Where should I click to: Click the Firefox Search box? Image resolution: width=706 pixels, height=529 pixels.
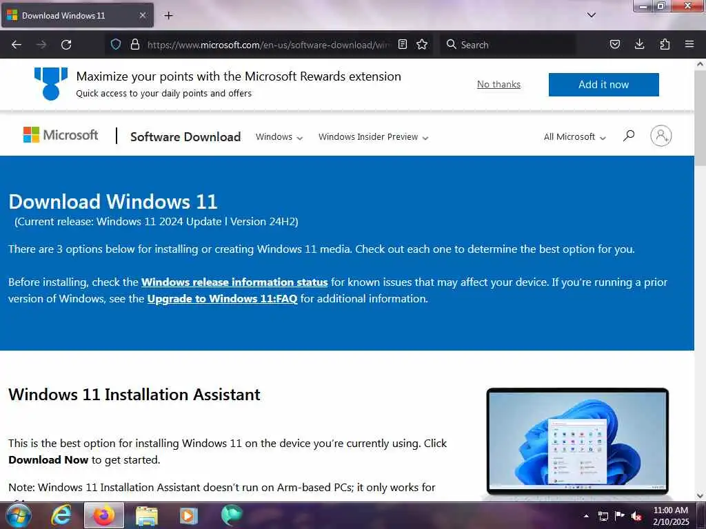coord(508,45)
